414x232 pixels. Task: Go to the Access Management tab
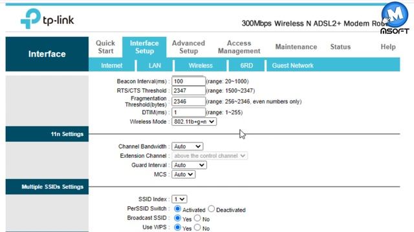239,47
